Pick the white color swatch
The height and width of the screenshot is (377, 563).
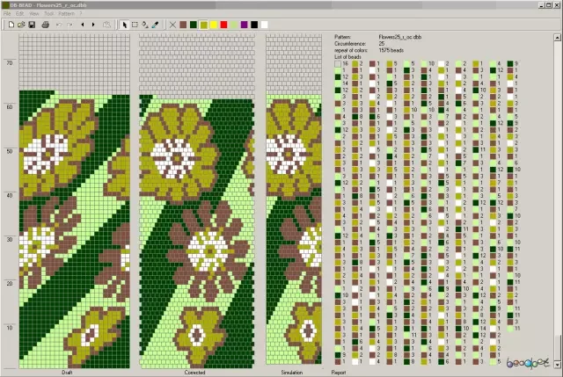pyautogui.click(x=265, y=25)
